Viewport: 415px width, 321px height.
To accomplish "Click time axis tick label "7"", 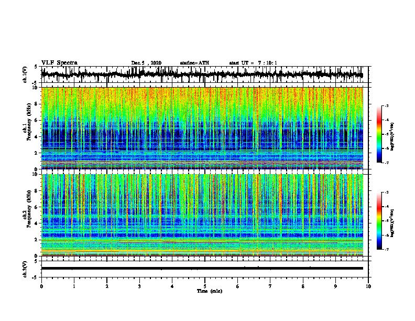I will [270, 286].
